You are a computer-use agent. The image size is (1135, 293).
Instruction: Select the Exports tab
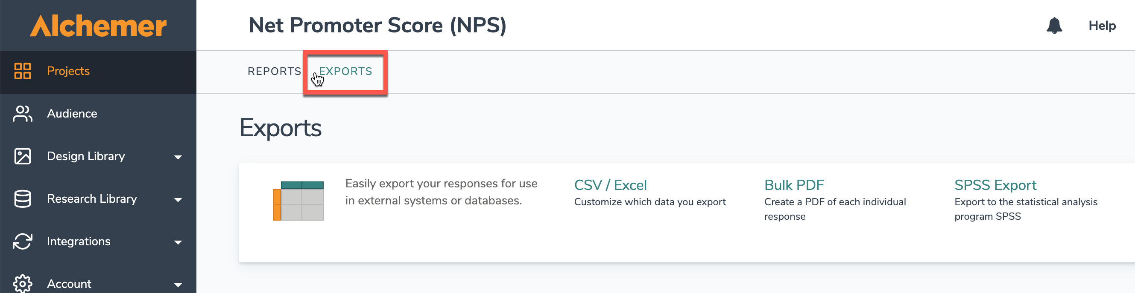coord(345,71)
